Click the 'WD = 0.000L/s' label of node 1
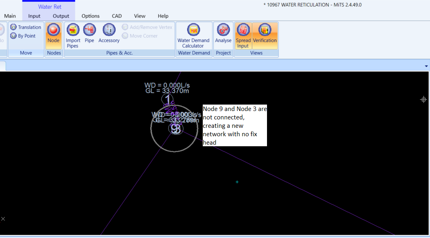This screenshot has height=238, width=430. pos(167,85)
